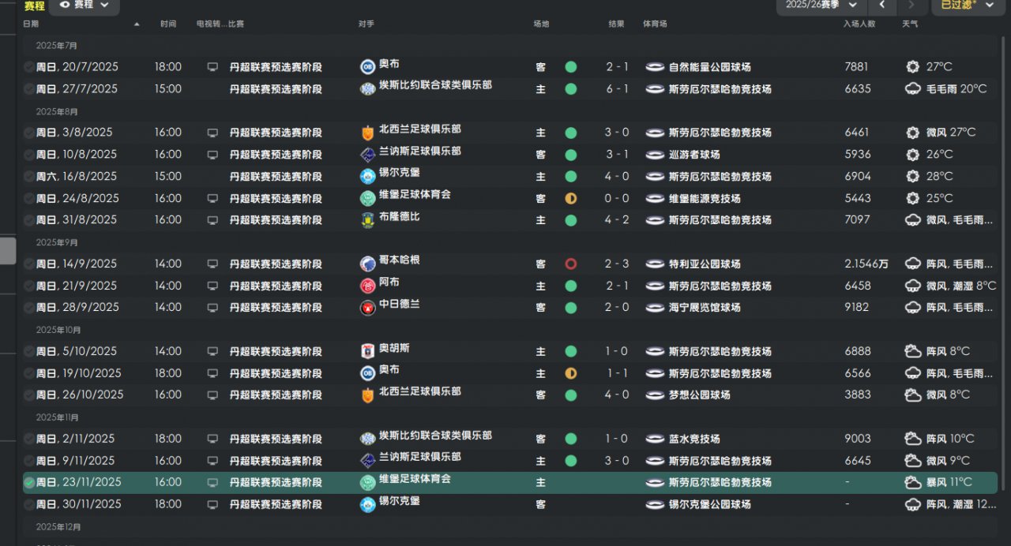Click the Midtjylland (中日德兰) club badge

(x=367, y=307)
